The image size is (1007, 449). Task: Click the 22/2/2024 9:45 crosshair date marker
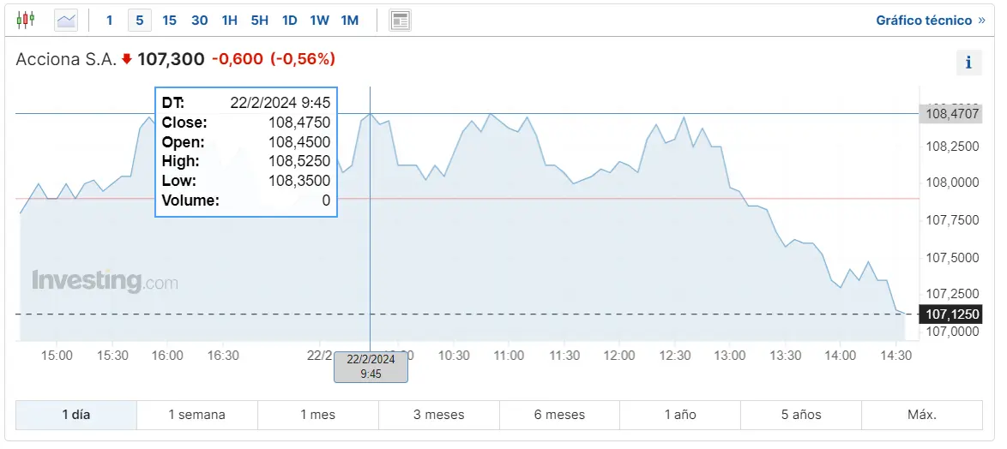371,367
